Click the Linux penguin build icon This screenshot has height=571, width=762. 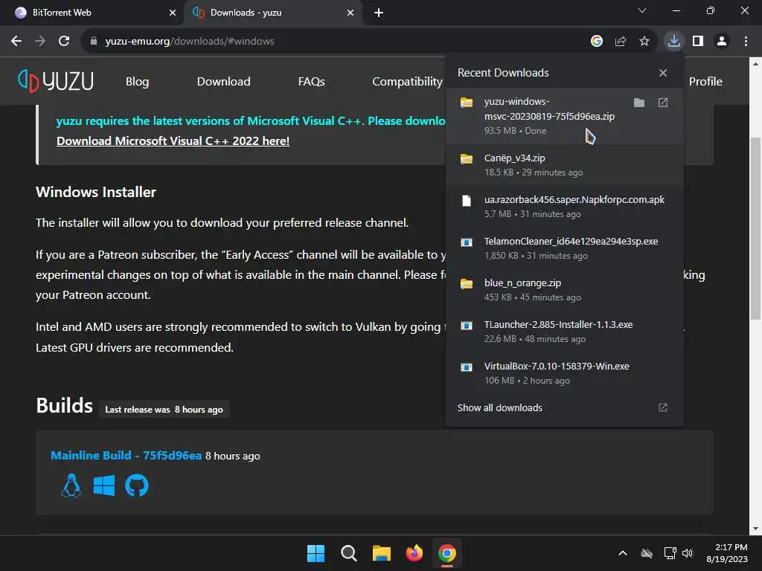[71, 485]
